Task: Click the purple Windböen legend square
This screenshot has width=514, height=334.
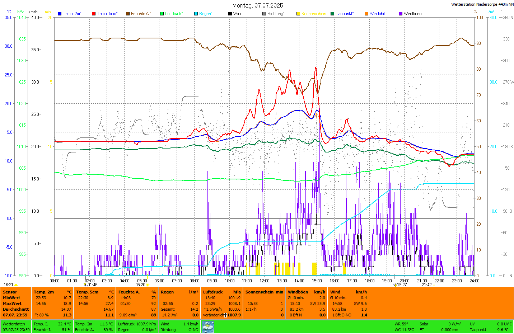Action: tap(401, 14)
